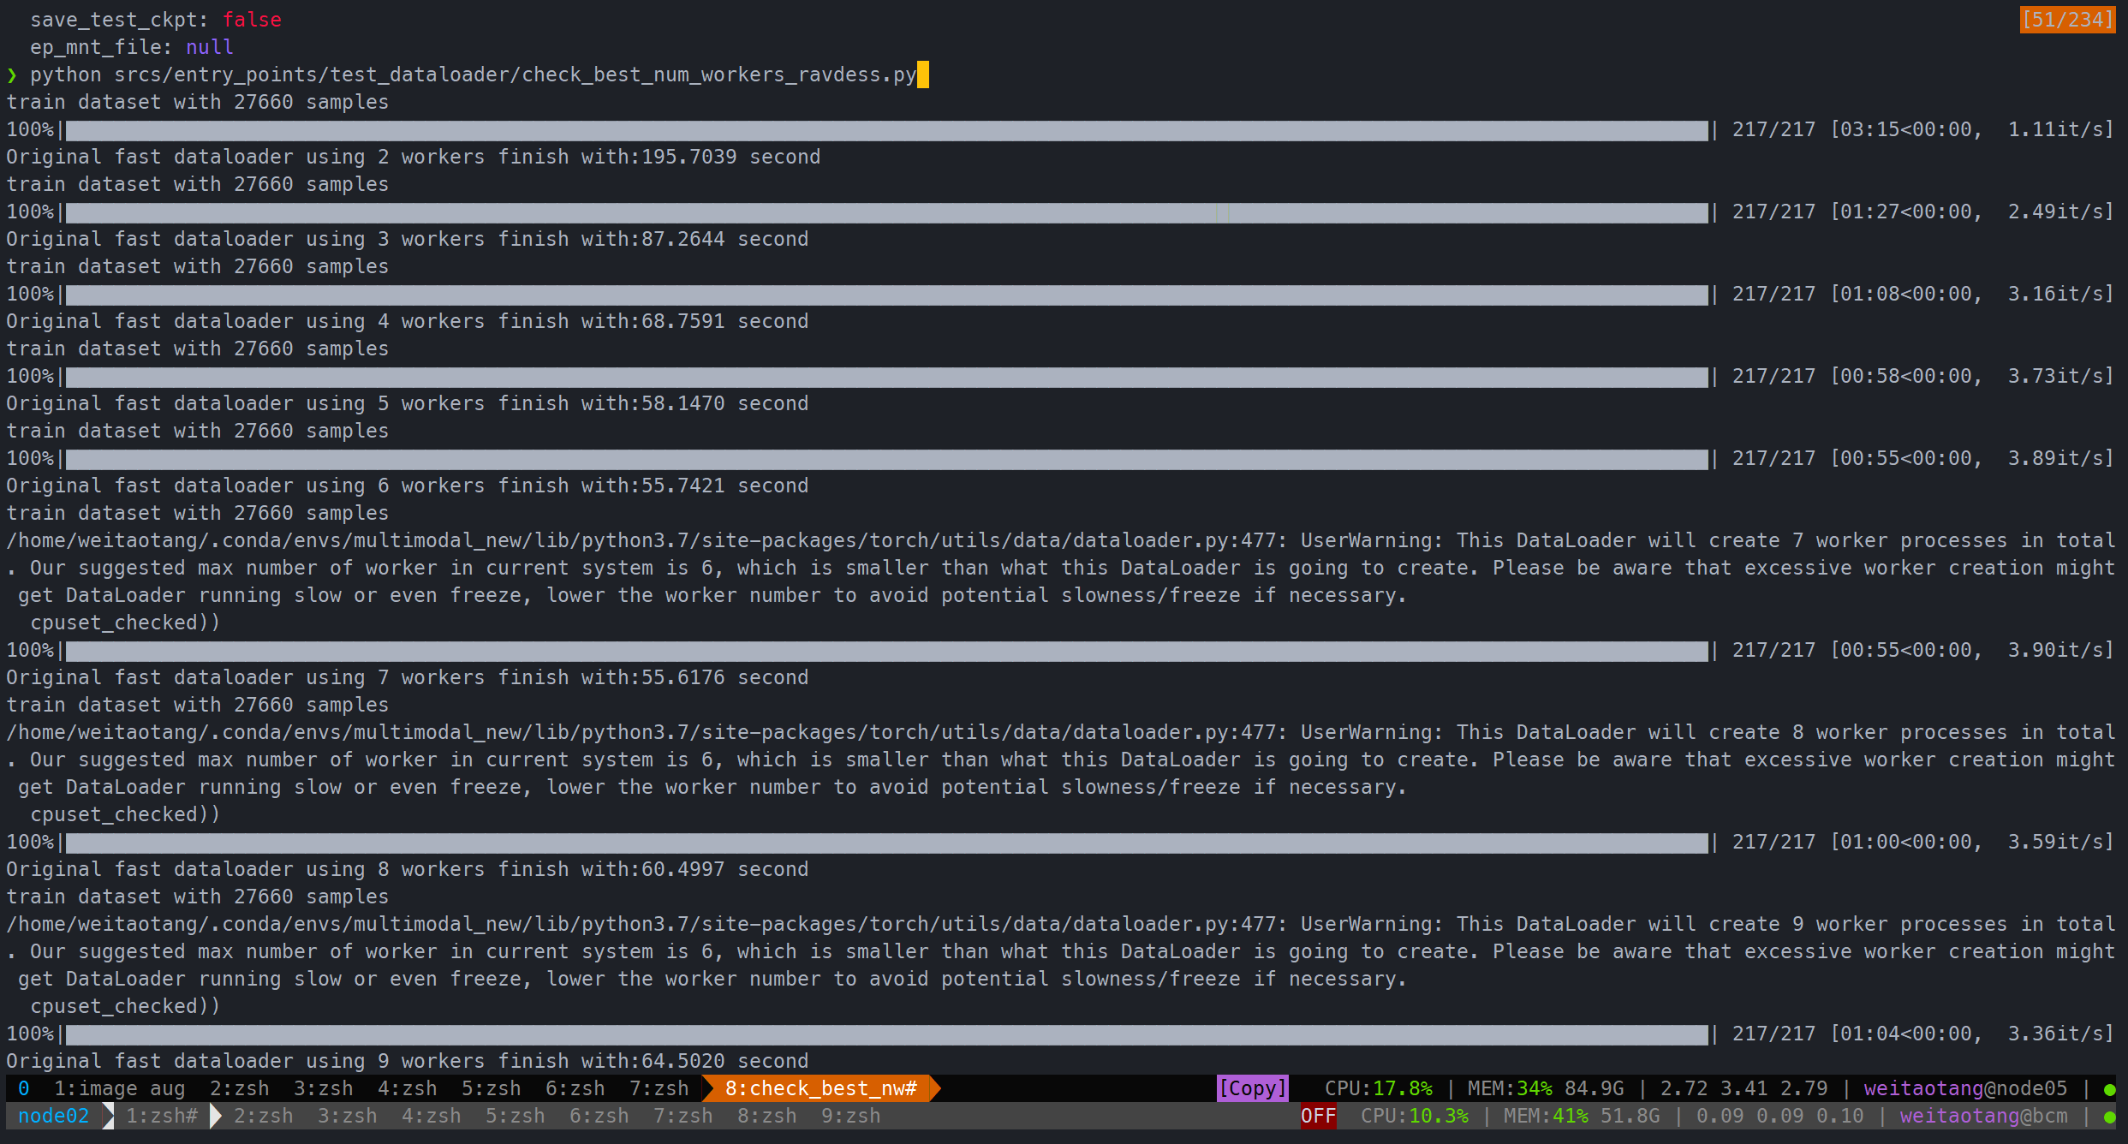Image resolution: width=2128 pixels, height=1144 pixels.
Task: Click 'save_test_ckpt: false' line
Action: [x=156, y=20]
